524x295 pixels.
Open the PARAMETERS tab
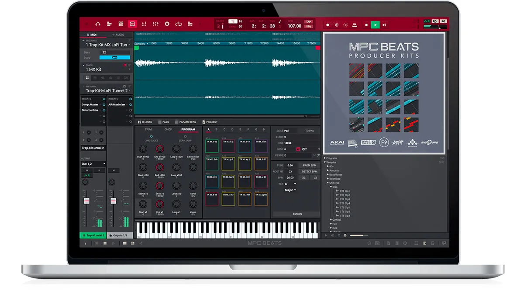[x=186, y=122]
